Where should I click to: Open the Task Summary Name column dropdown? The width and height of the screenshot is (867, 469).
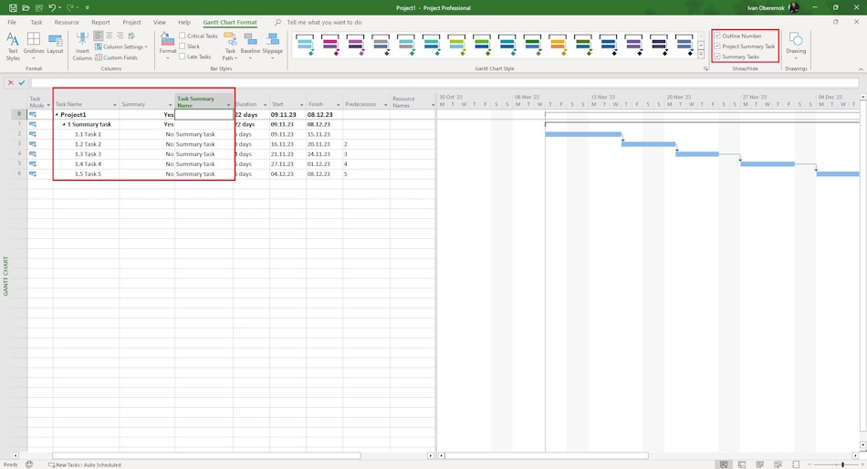pyautogui.click(x=228, y=105)
